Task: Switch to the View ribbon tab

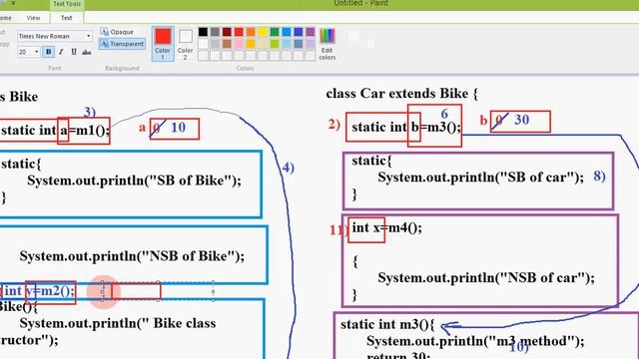Action: (33, 18)
